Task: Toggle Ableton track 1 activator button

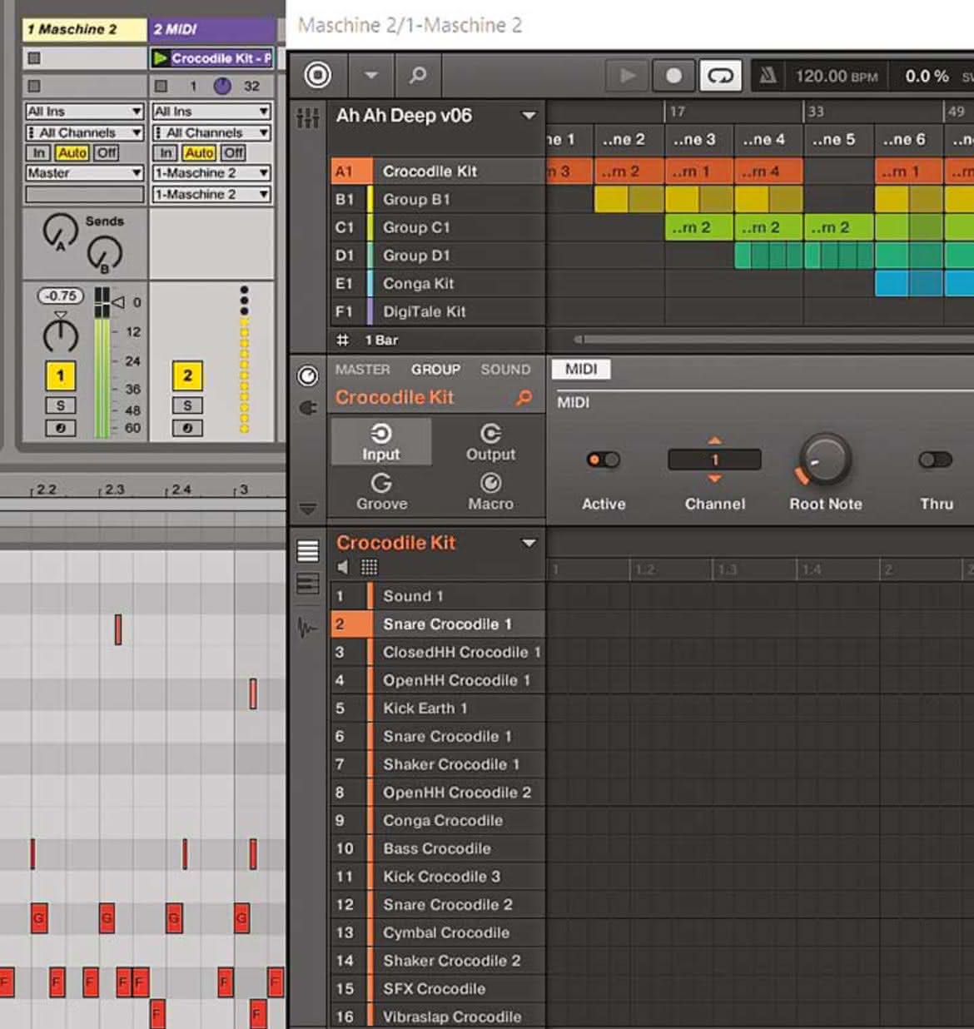Action: (x=60, y=375)
